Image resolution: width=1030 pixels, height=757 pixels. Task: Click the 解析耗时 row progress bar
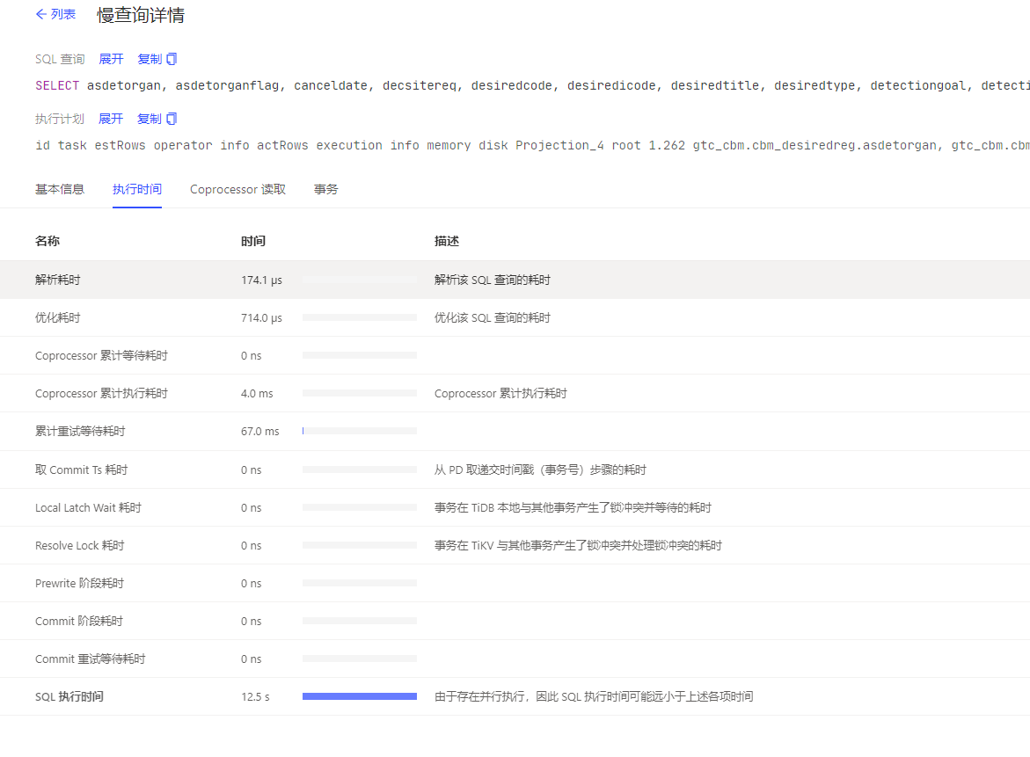click(x=360, y=280)
